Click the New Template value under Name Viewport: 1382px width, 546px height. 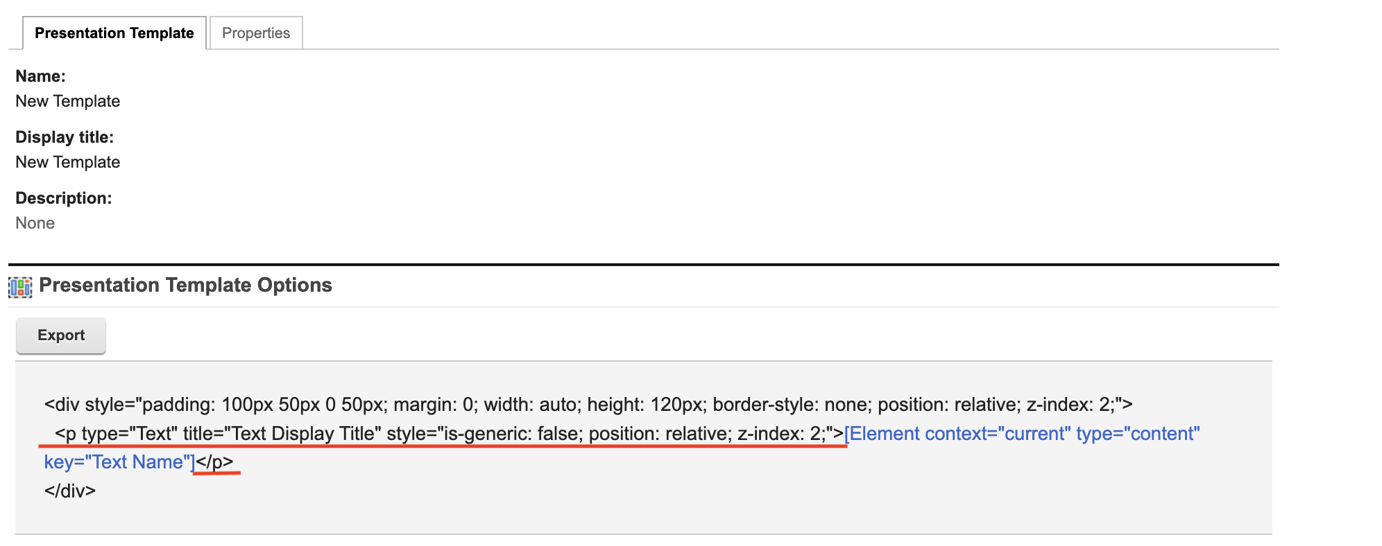[68, 101]
